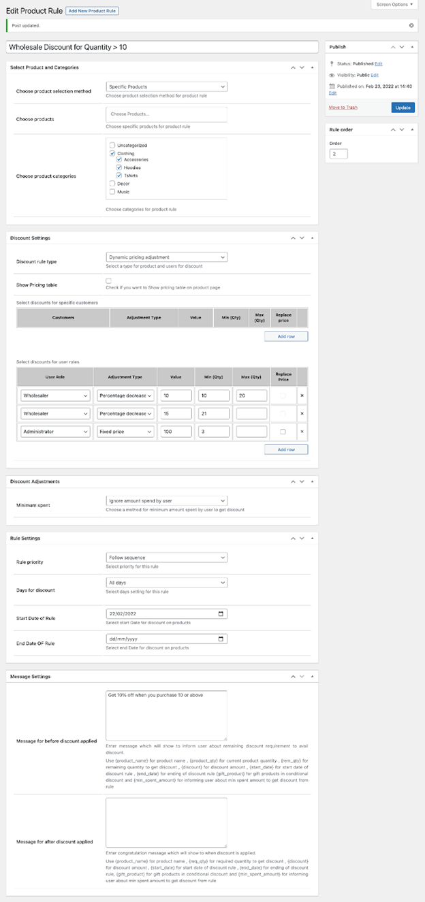Screen dimensions: 425x902
Task: Dismiss the 'Post updated' notice
Action: click(411, 25)
